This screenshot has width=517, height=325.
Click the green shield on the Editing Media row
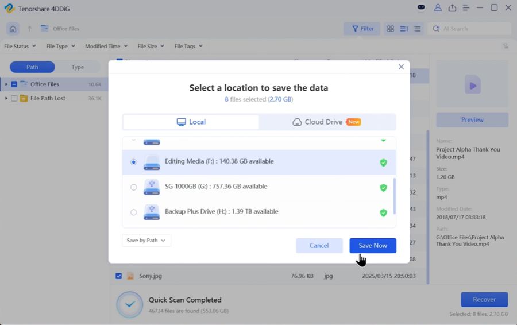383,162
